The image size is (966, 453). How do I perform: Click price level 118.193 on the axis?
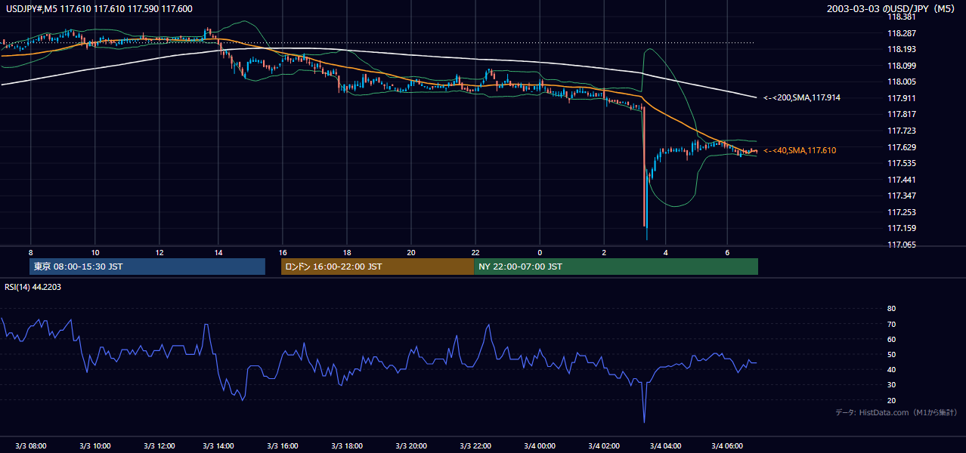[901, 49]
